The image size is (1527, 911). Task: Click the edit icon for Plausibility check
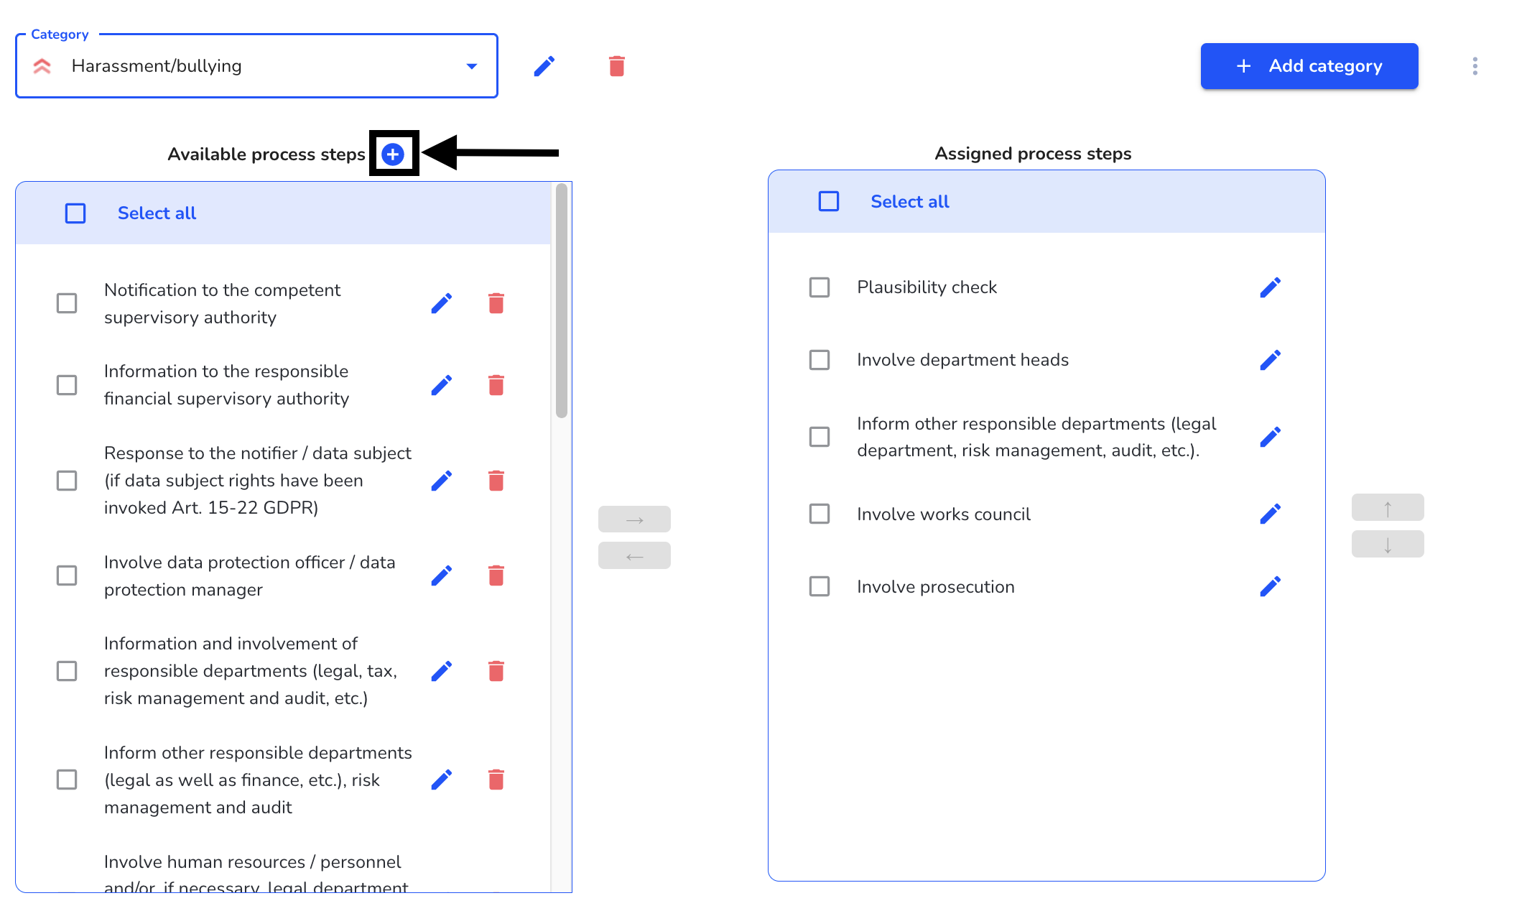[1270, 287]
